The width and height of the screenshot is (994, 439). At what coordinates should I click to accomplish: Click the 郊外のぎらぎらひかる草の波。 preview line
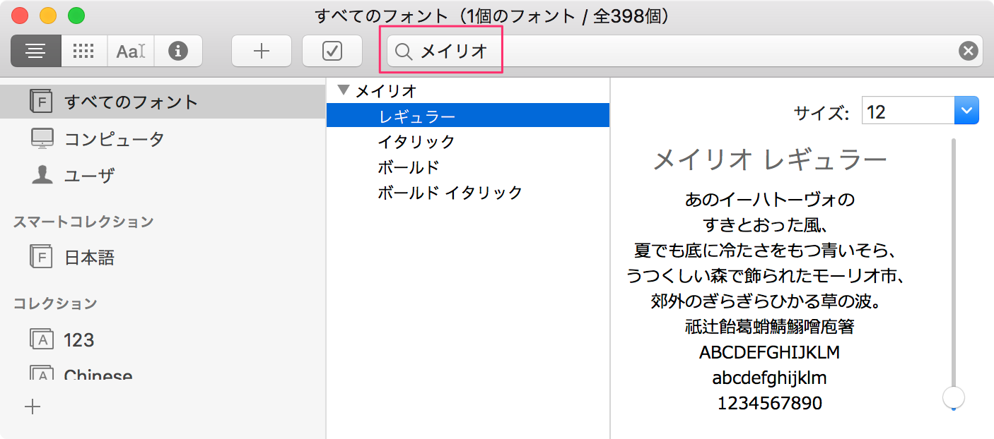click(766, 301)
